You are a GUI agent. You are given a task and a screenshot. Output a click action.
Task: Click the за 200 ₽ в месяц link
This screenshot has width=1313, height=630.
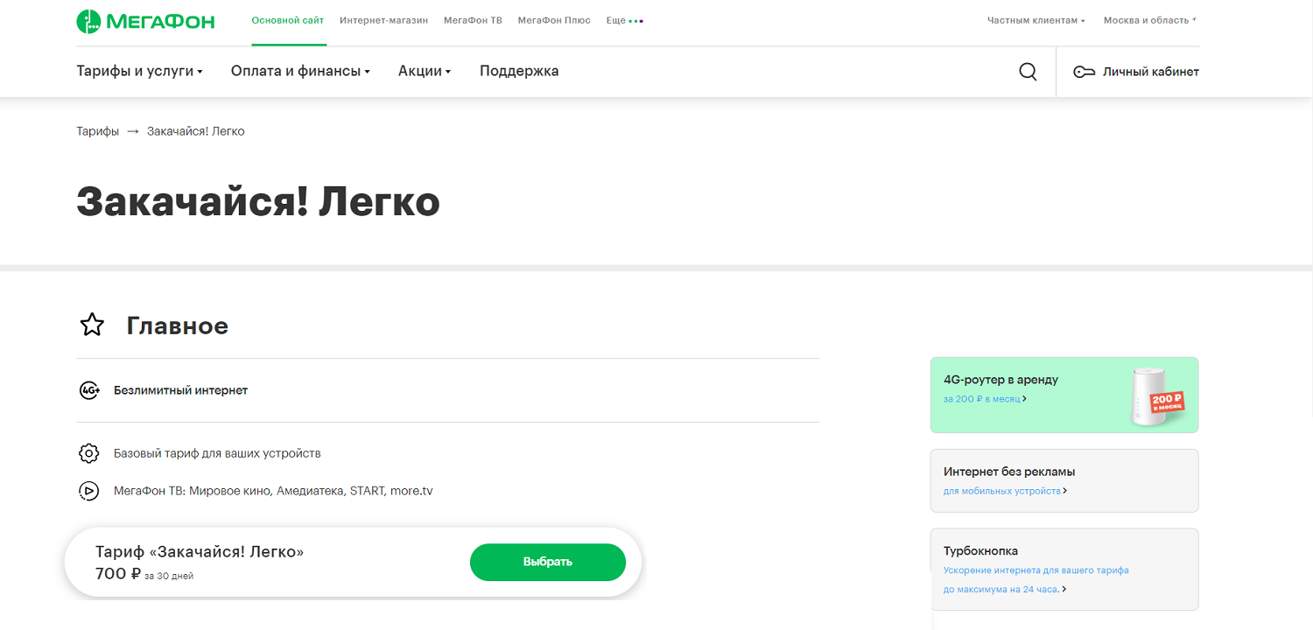(x=984, y=399)
